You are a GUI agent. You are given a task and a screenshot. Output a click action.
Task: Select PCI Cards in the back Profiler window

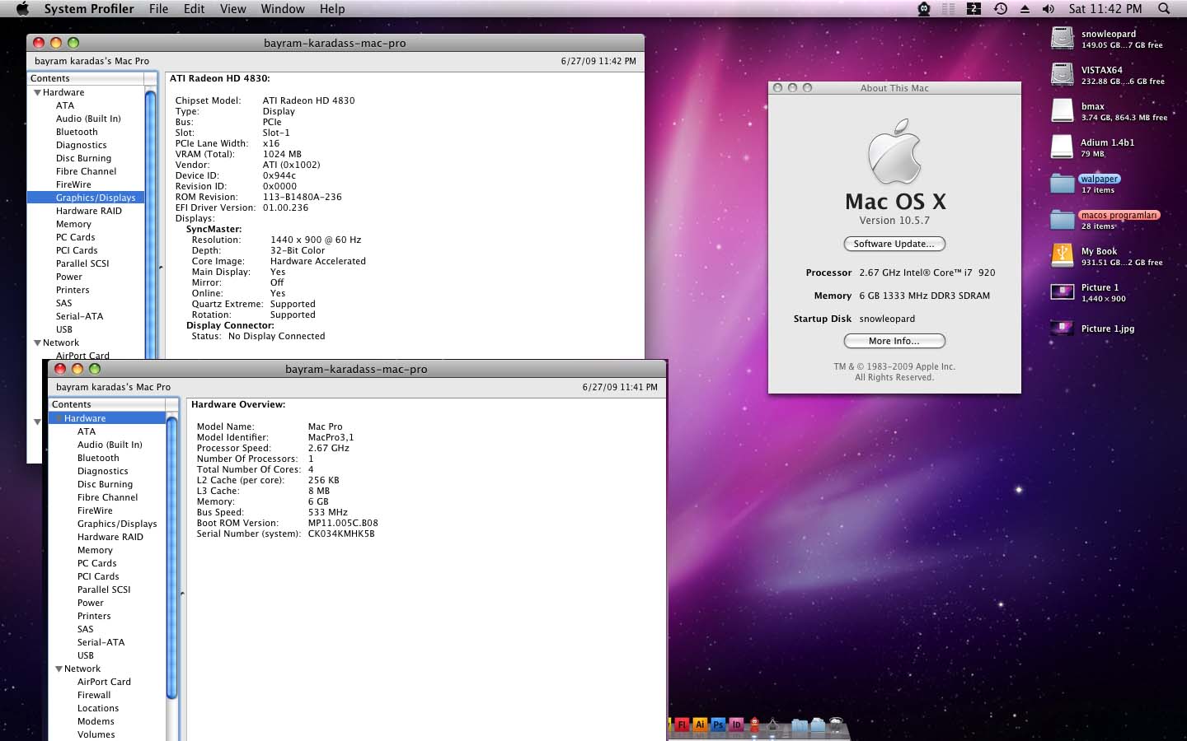pyautogui.click(x=77, y=250)
